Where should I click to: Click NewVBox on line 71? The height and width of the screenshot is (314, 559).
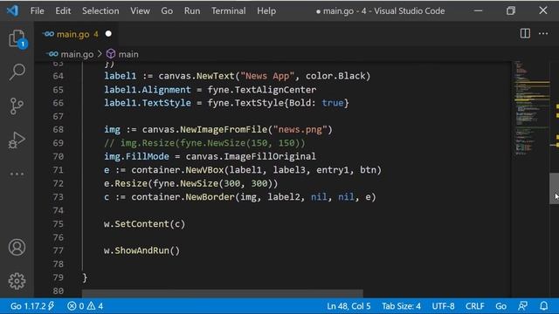tap(204, 170)
